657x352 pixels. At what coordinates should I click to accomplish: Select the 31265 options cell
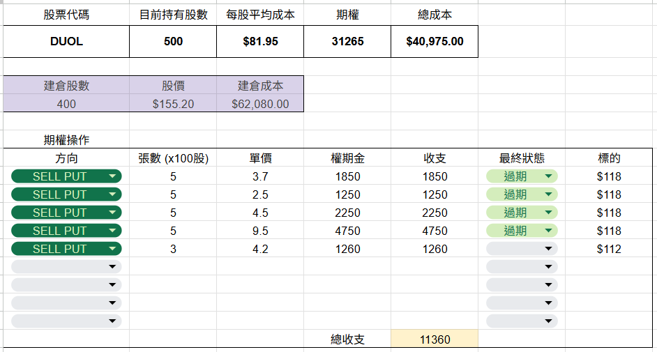[347, 41]
